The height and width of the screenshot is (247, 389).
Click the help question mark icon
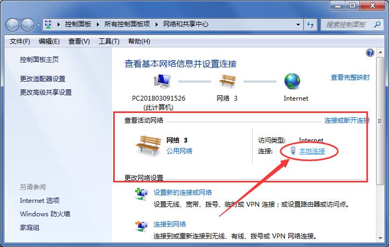click(370, 53)
